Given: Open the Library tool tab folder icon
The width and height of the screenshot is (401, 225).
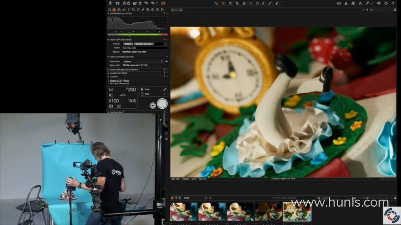Looking at the screenshot, I should (109, 10).
